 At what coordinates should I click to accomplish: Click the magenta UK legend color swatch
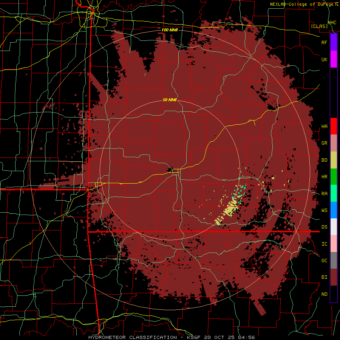(334, 59)
